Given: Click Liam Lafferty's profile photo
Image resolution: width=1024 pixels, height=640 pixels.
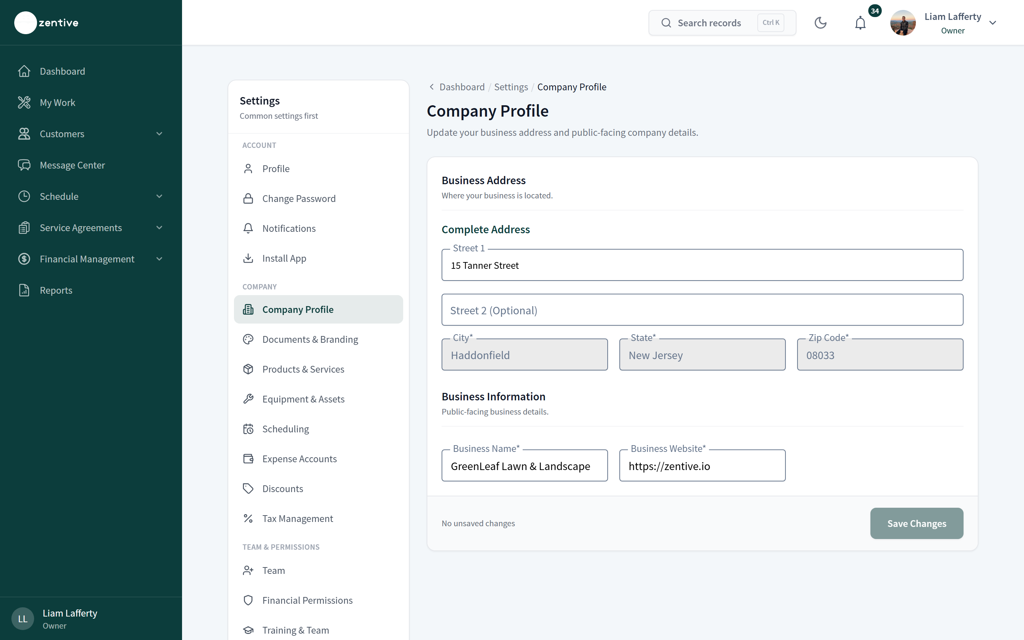Looking at the screenshot, I should point(903,23).
